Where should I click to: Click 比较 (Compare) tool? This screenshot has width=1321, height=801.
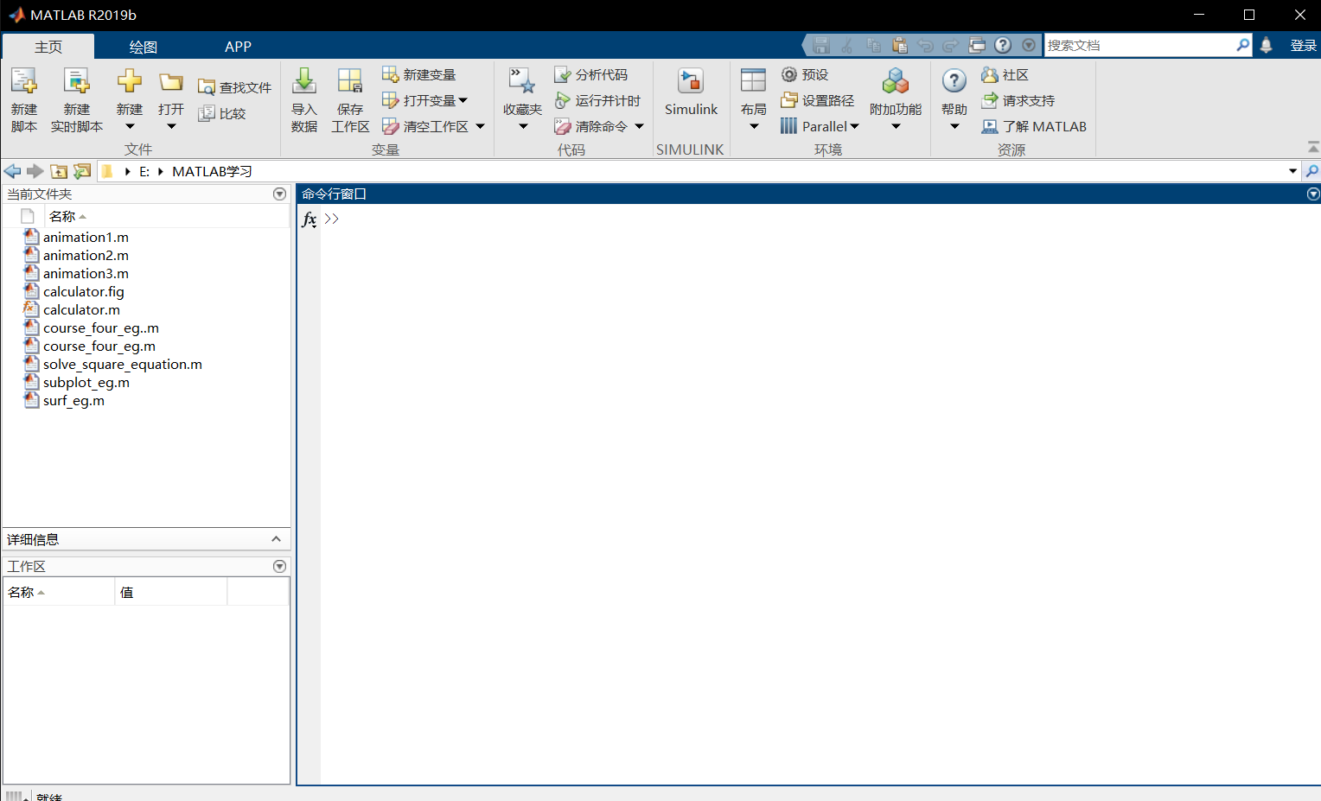coord(222,113)
